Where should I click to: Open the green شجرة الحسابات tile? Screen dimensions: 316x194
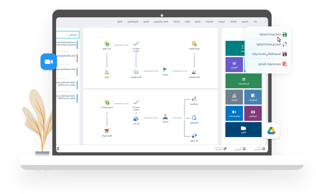click(x=243, y=81)
